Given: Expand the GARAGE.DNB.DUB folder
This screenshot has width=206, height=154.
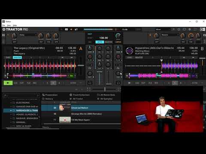Looking at the screenshot, I should pos(11,107).
